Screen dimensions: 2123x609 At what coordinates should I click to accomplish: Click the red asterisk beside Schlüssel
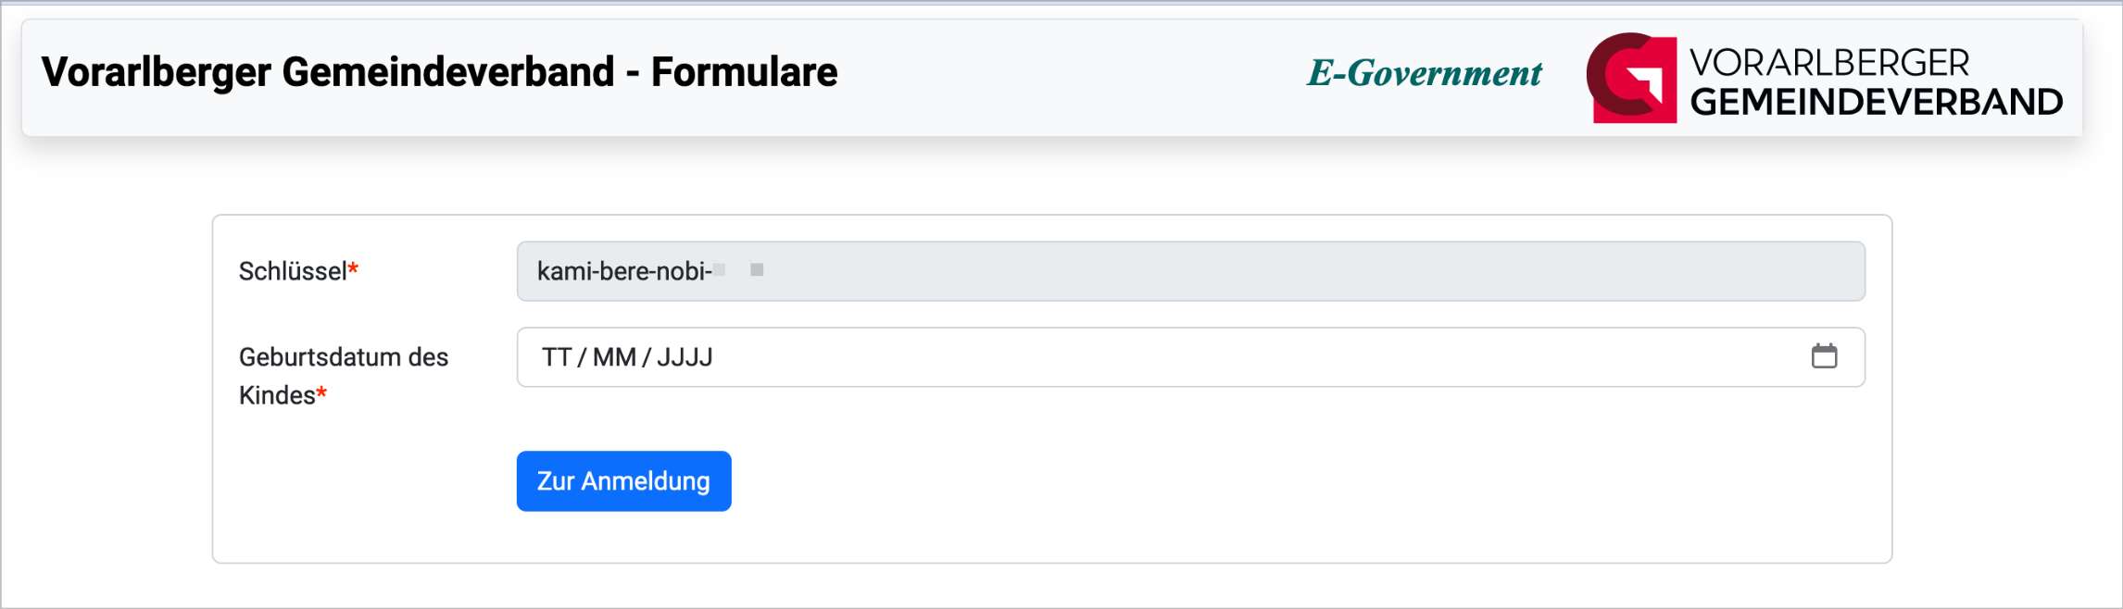coord(353,268)
